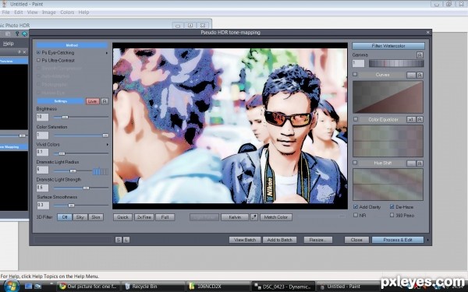Click the Color Saturation slider handle
Image resolution: width=468 pixels, height=292 pixels.
(x=105, y=135)
